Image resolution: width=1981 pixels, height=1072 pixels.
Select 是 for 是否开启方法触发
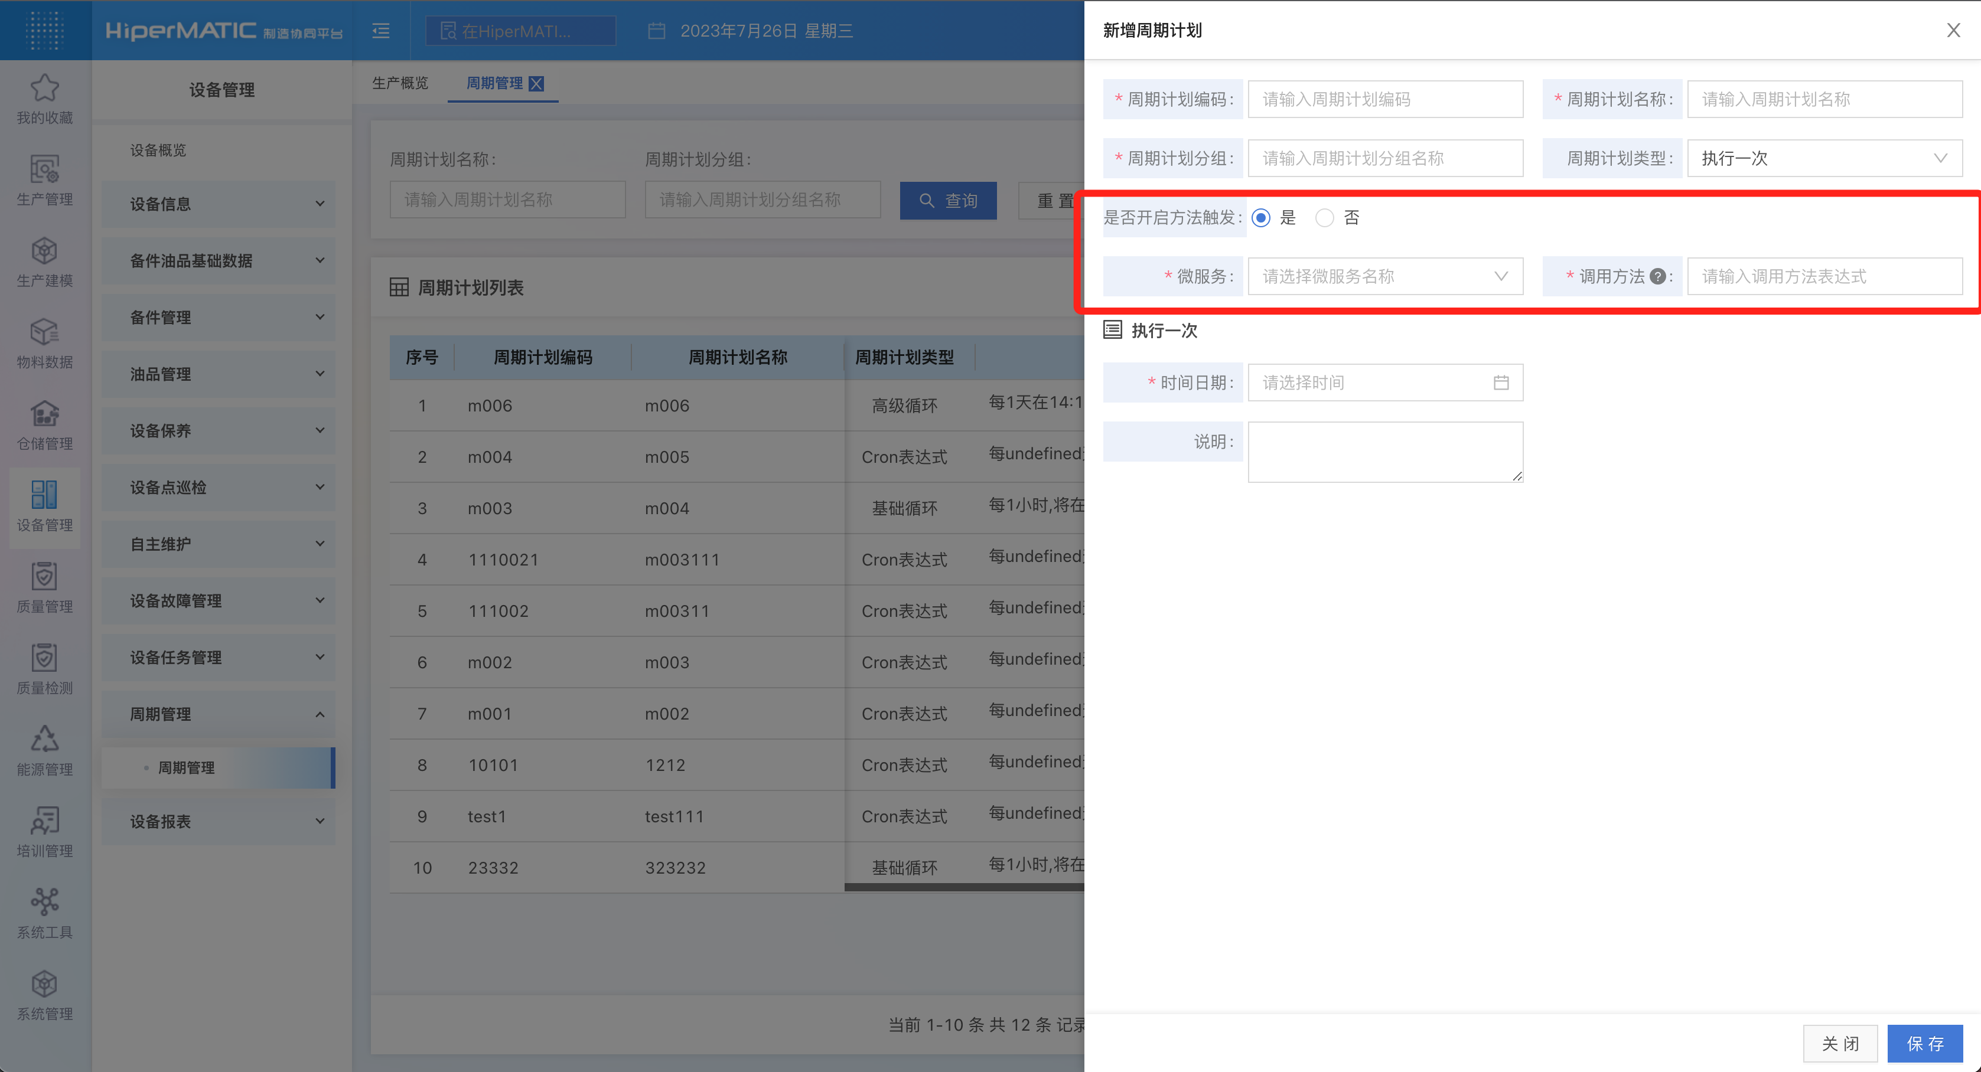(1260, 218)
